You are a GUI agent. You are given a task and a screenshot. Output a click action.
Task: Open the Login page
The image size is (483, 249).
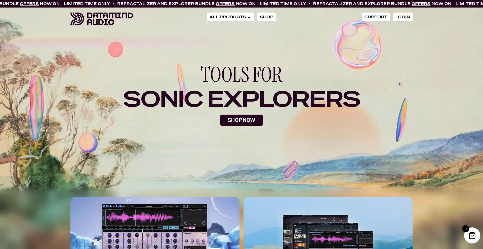[x=403, y=17]
